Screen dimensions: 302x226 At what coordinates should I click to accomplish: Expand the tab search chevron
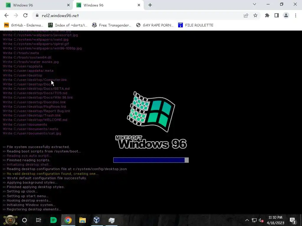[x=255, y=4]
